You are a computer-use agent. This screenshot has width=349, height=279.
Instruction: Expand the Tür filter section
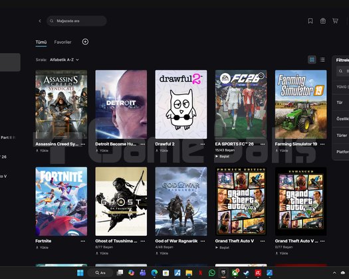coord(340,102)
